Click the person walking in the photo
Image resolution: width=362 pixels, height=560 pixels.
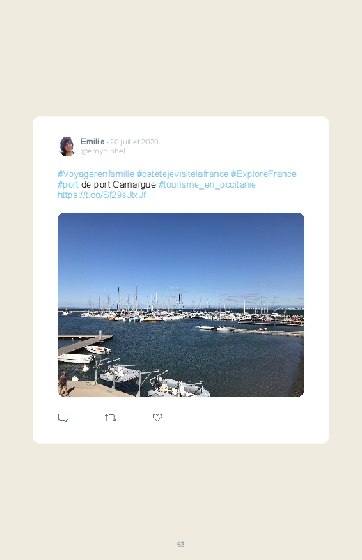click(63, 384)
